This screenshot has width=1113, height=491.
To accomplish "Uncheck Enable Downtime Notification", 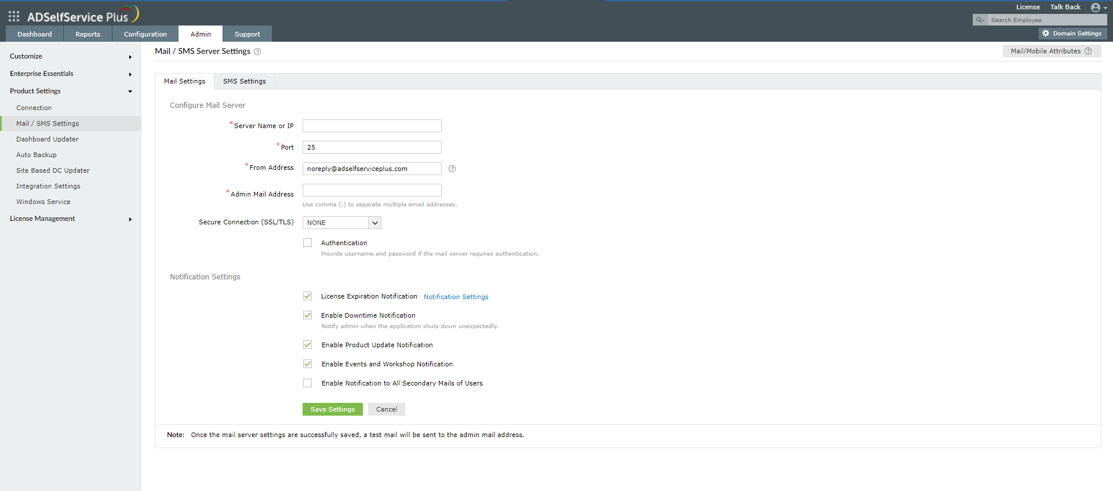I will tap(308, 315).
